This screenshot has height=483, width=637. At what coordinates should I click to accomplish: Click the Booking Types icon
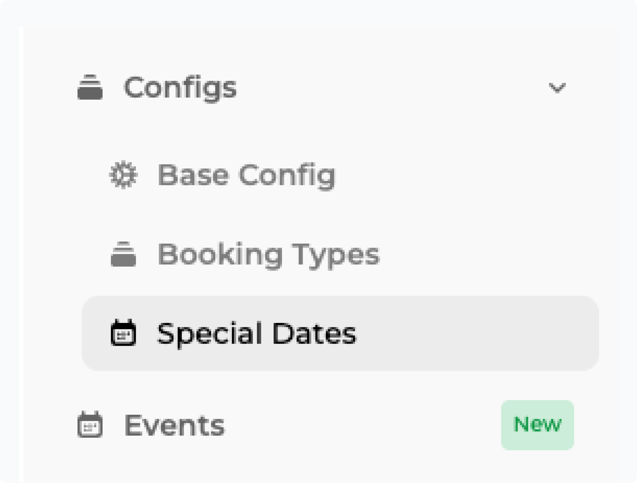coord(123,254)
